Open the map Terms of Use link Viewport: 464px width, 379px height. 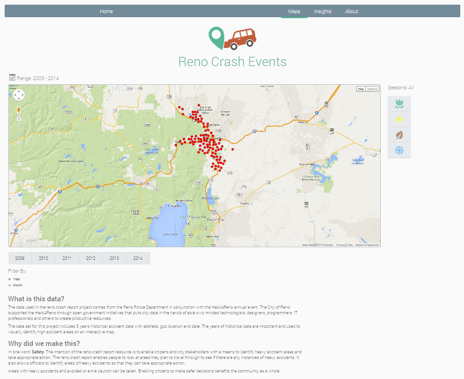pos(344,245)
